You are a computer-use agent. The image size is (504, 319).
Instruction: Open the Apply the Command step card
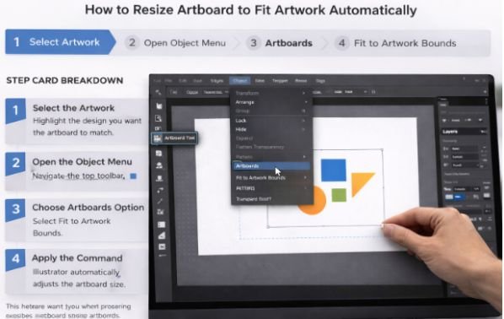76,271
